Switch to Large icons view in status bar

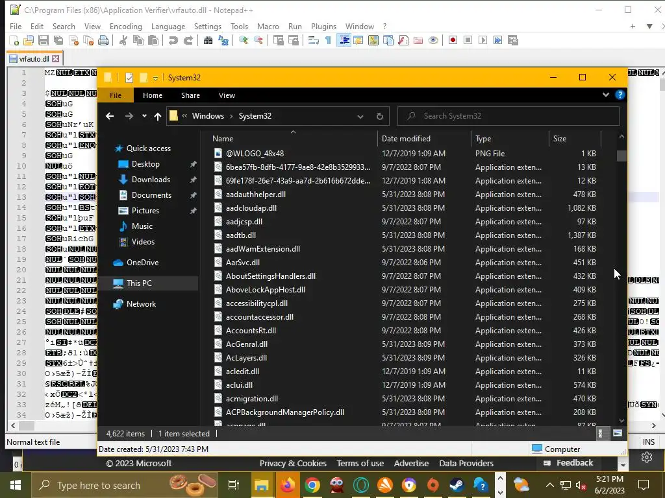[618, 433]
